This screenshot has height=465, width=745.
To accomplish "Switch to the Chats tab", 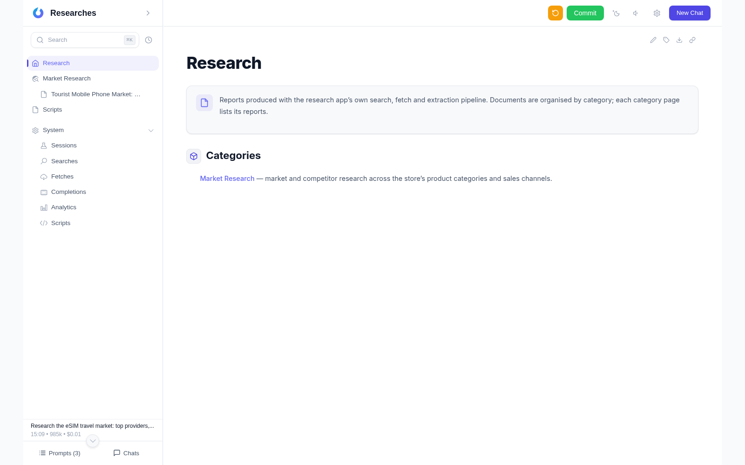I will tap(126, 453).
